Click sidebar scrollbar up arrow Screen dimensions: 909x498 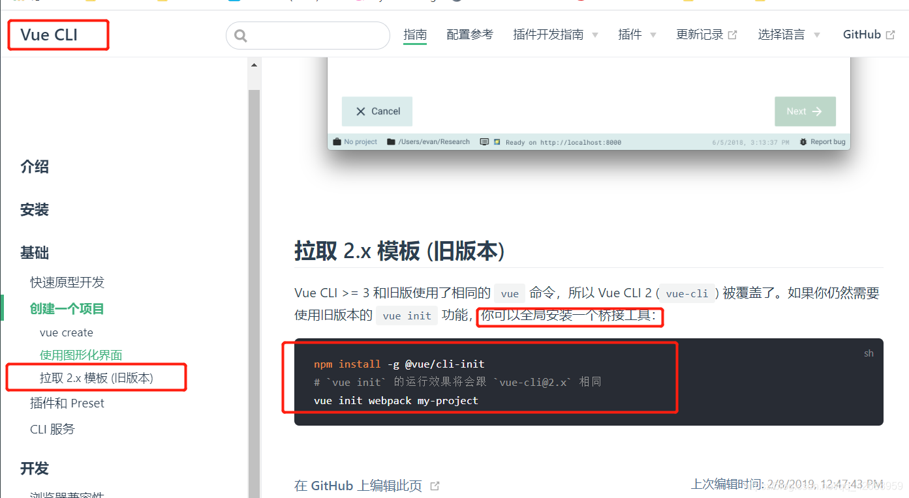[x=254, y=65]
